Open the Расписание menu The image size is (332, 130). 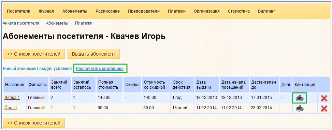pyautogui.click(x=107, y=11)
